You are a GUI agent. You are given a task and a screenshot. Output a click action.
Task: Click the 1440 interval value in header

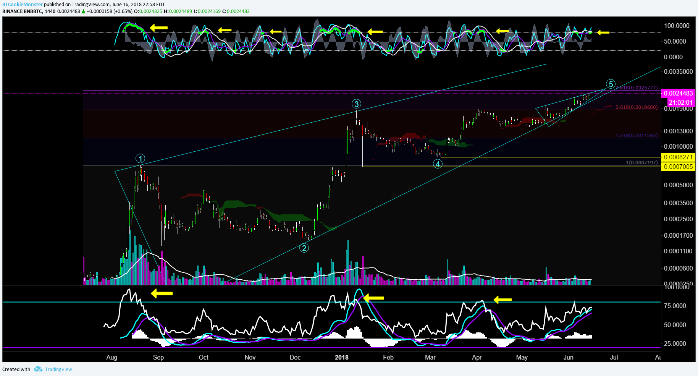point(50,11)
